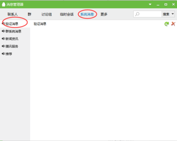
Task: Switch to the 系统消息 tab
Action: pos(87,15)
